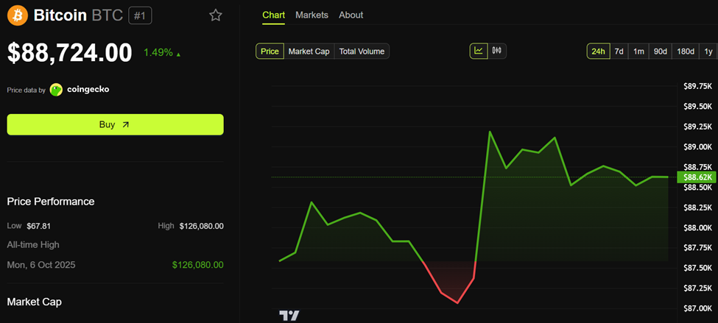The image size is (718, 323).
Task: Switch to candlestick chart view icon
Action: [497, 51]
